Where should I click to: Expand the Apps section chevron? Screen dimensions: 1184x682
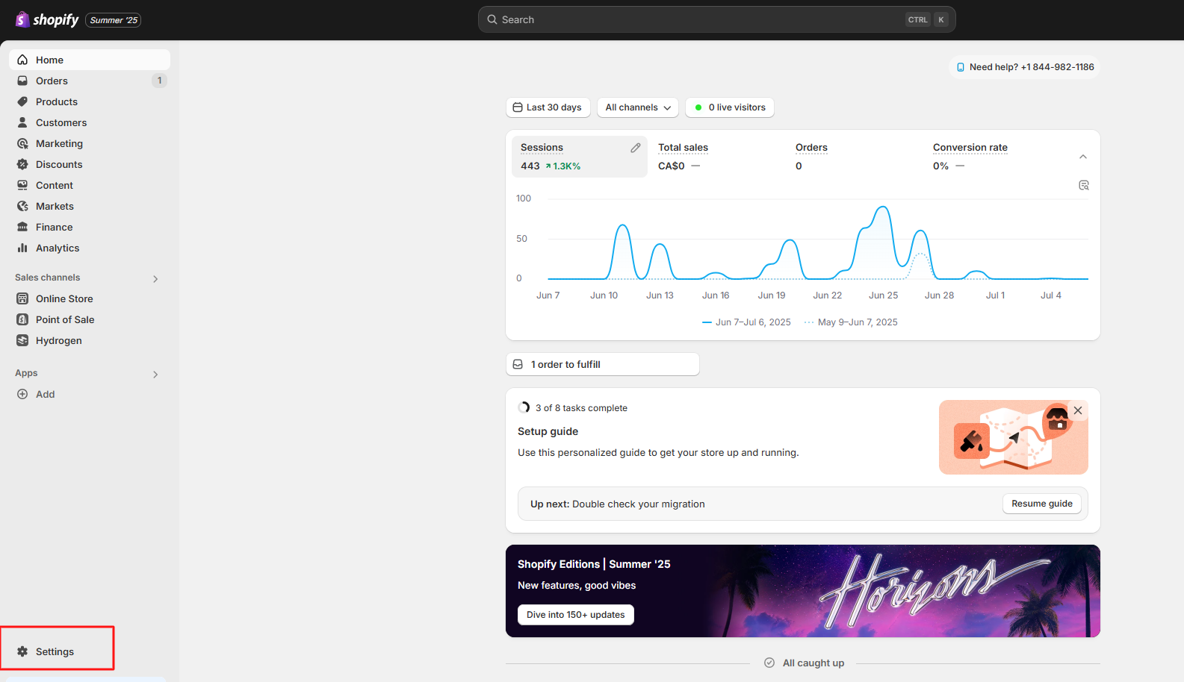coord(155,374)
